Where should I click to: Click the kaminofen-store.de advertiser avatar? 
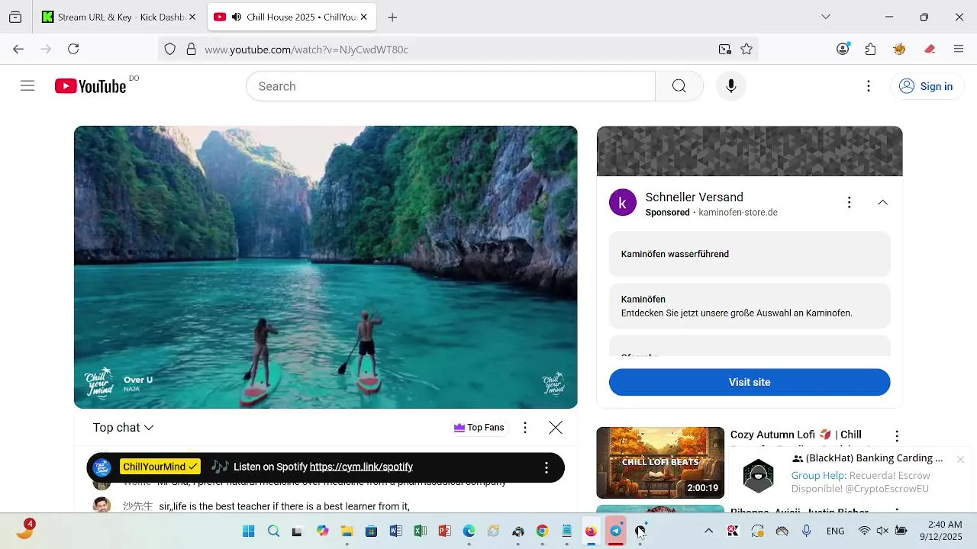click(623, 203)
